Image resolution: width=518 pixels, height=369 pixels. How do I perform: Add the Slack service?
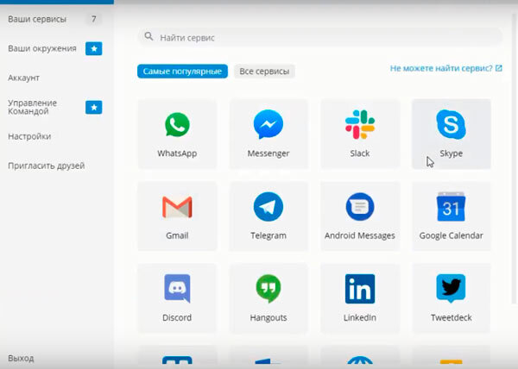coord(360,134)
